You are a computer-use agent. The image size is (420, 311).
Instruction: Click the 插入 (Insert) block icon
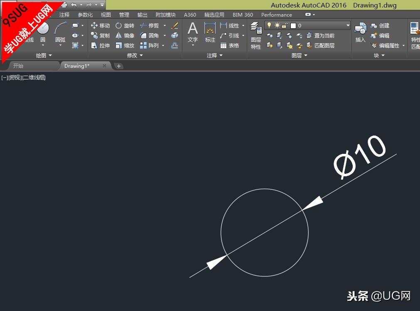pyautogui.click(x=360, y=32)
